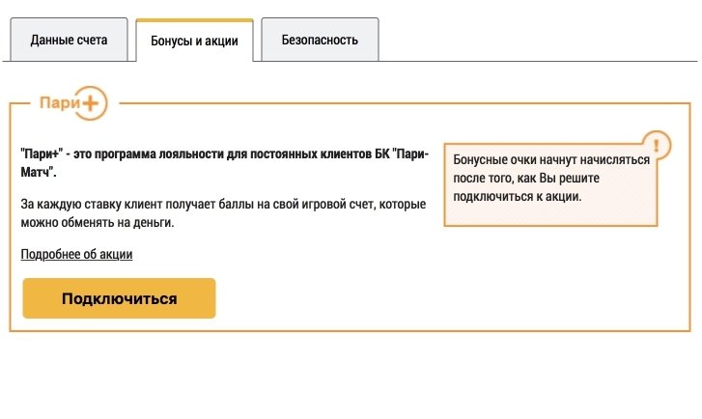Screen dimensions: 702x419
Task: Click "после того, как Вы решите" line
Action: 522,179
